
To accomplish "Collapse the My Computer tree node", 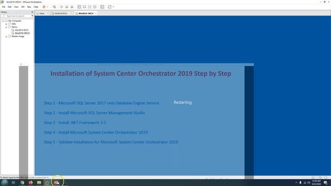I will click(3, 21).
